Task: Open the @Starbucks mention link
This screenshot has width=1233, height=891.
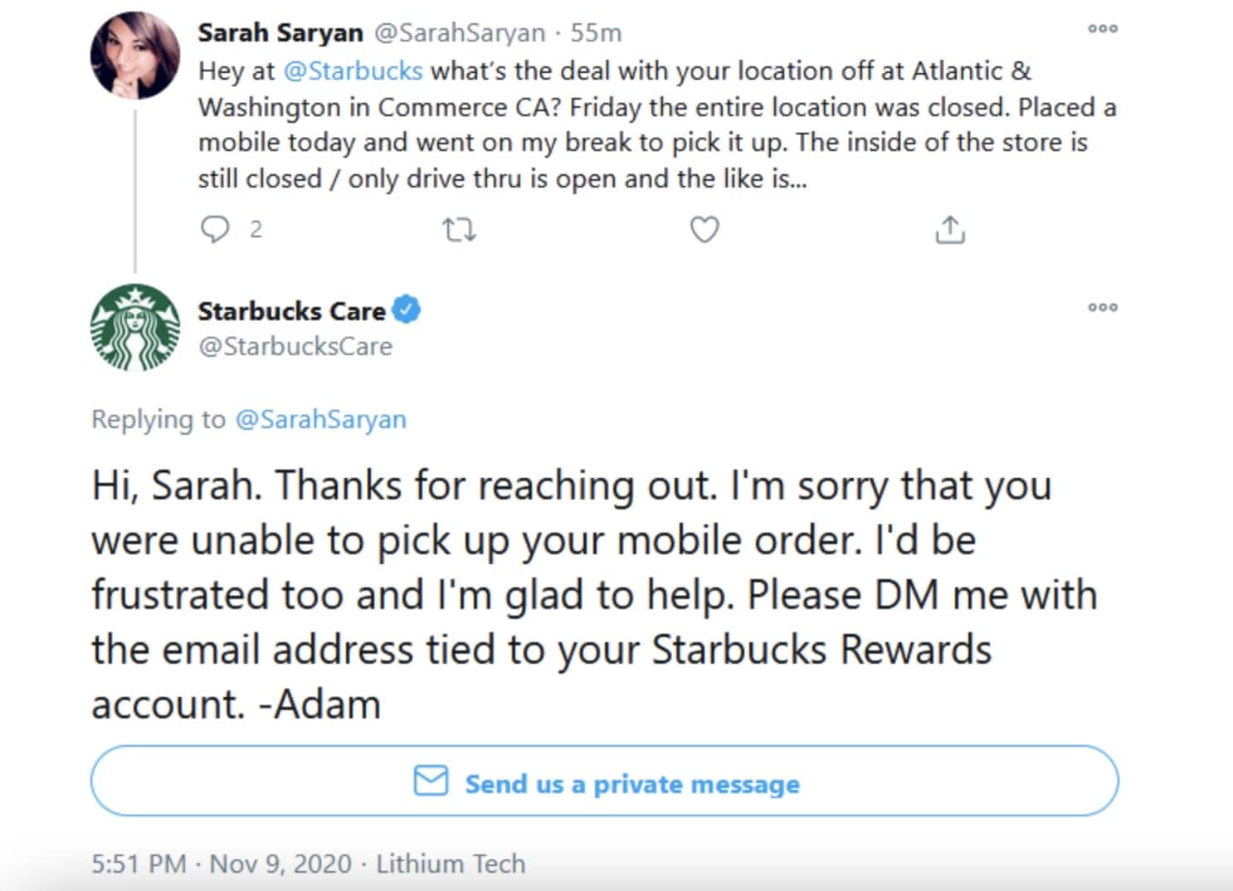Action: tap(353, 71)
